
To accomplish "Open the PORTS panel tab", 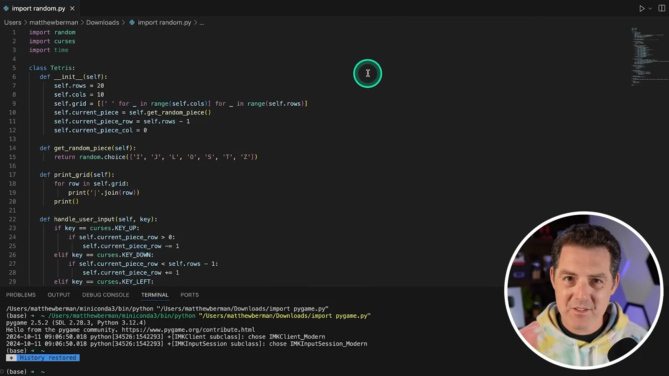I will pyautogui.click(x=189, y=295).
